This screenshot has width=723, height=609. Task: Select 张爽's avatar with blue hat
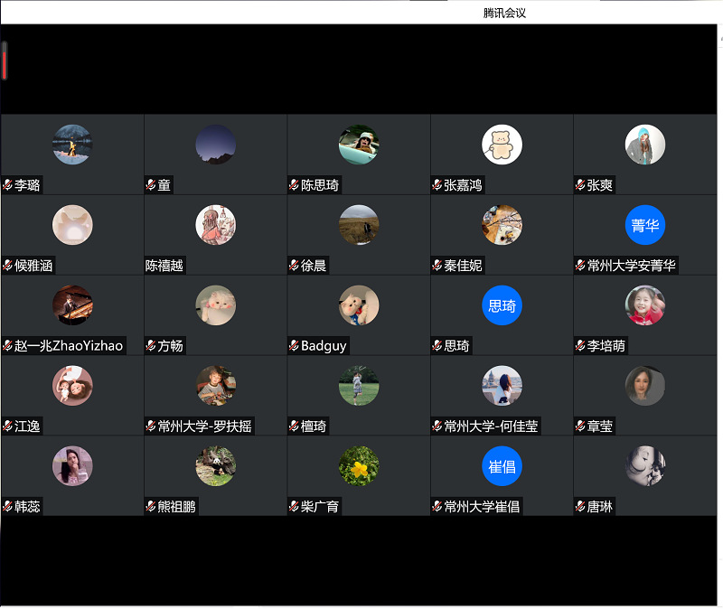pos(645,145)
